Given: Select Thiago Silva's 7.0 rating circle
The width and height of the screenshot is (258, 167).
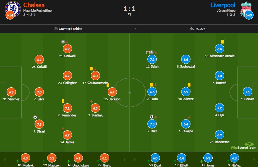Looking at the screenshot, I should pyautogui.click(x=39, y=92).
